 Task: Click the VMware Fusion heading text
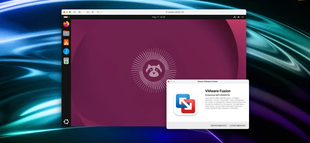[218, 91]
